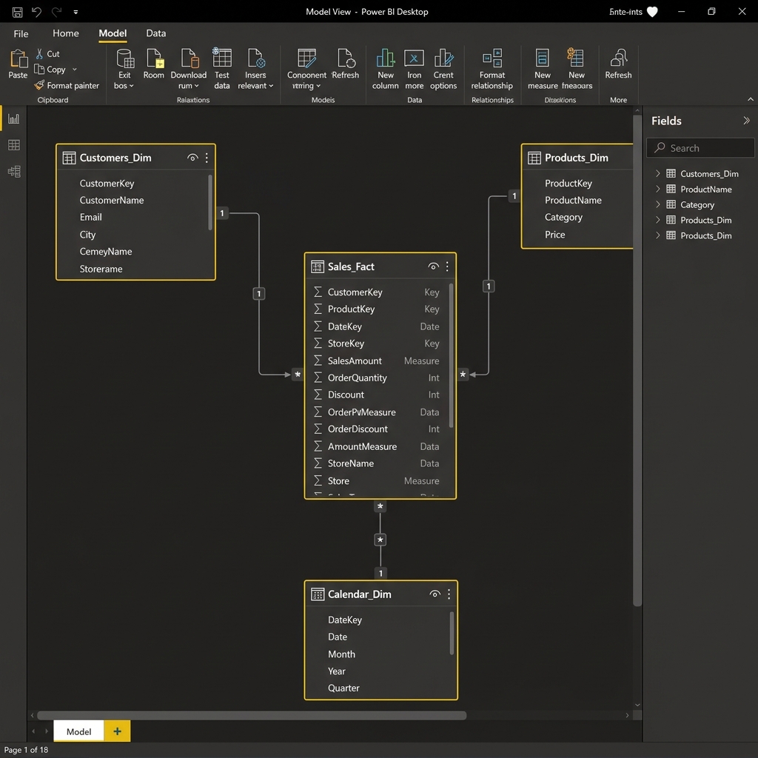758x758 pixels.
Task: Click Refresh in the More group
Action: (x=618, y=64)
